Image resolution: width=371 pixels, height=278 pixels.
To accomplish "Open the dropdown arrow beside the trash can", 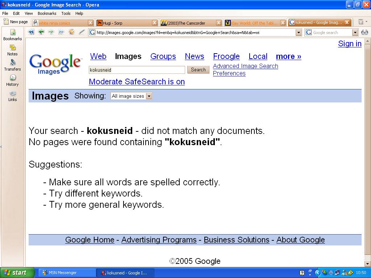I will (367, 22).
